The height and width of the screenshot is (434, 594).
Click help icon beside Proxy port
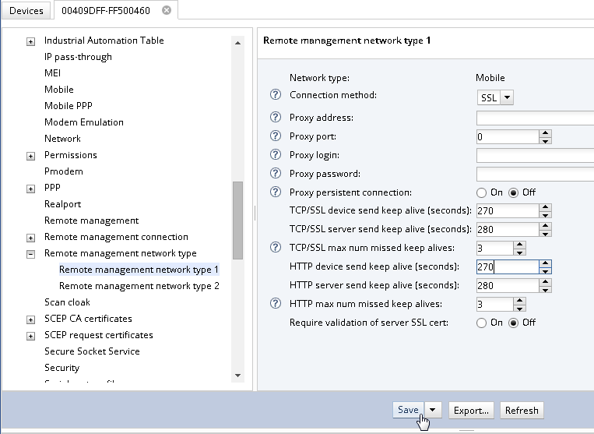pyautogui.click(x=275, y=136)
